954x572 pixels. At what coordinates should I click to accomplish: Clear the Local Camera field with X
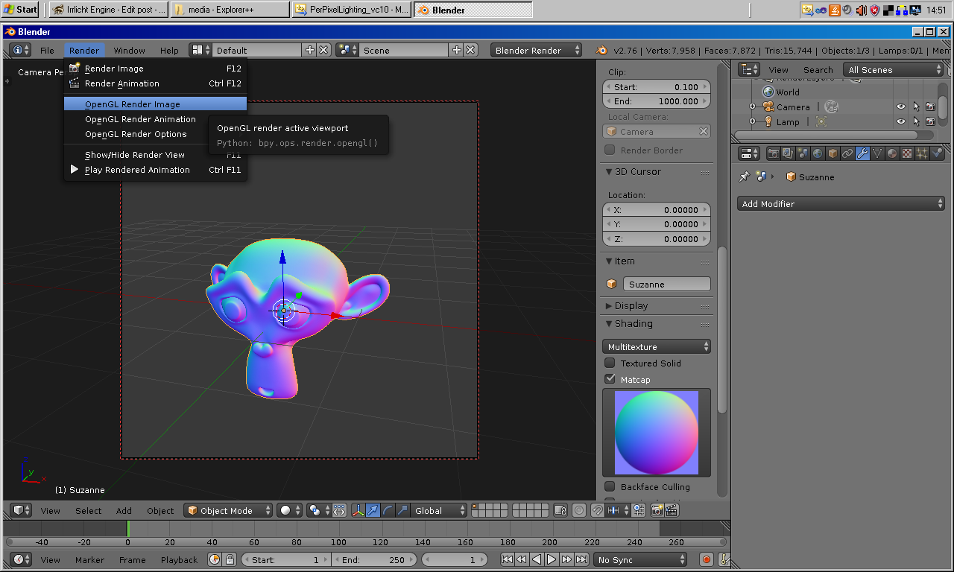pos(703,132)
